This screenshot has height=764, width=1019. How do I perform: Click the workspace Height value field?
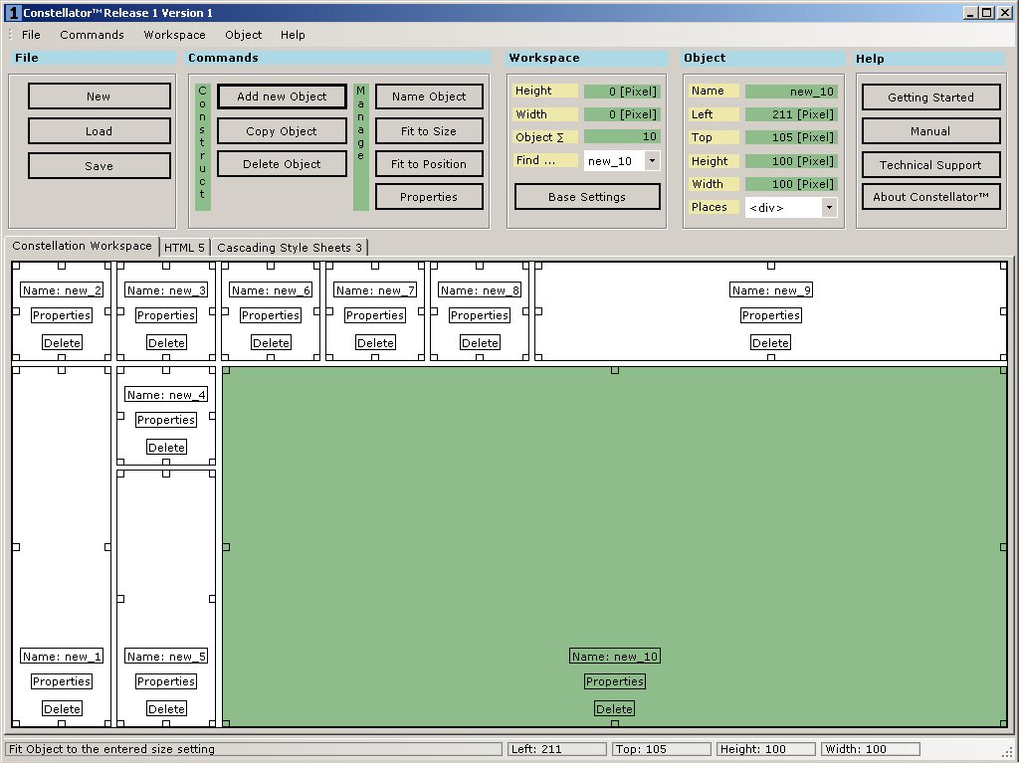pos(622,92)
